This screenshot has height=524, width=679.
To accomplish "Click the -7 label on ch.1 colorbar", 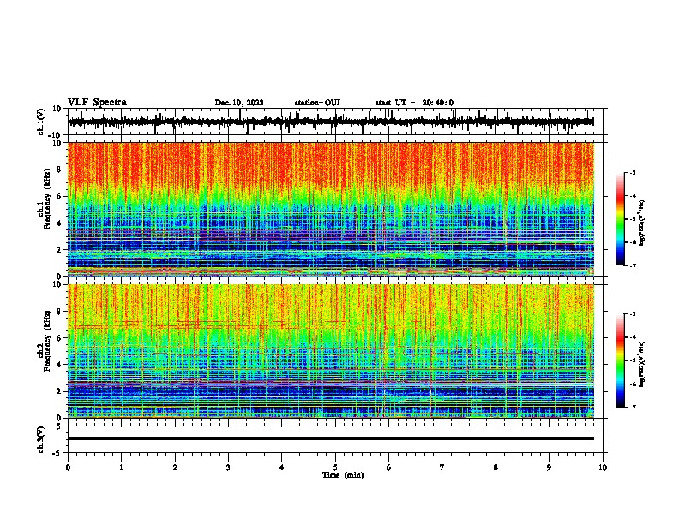I will point(633,265).
